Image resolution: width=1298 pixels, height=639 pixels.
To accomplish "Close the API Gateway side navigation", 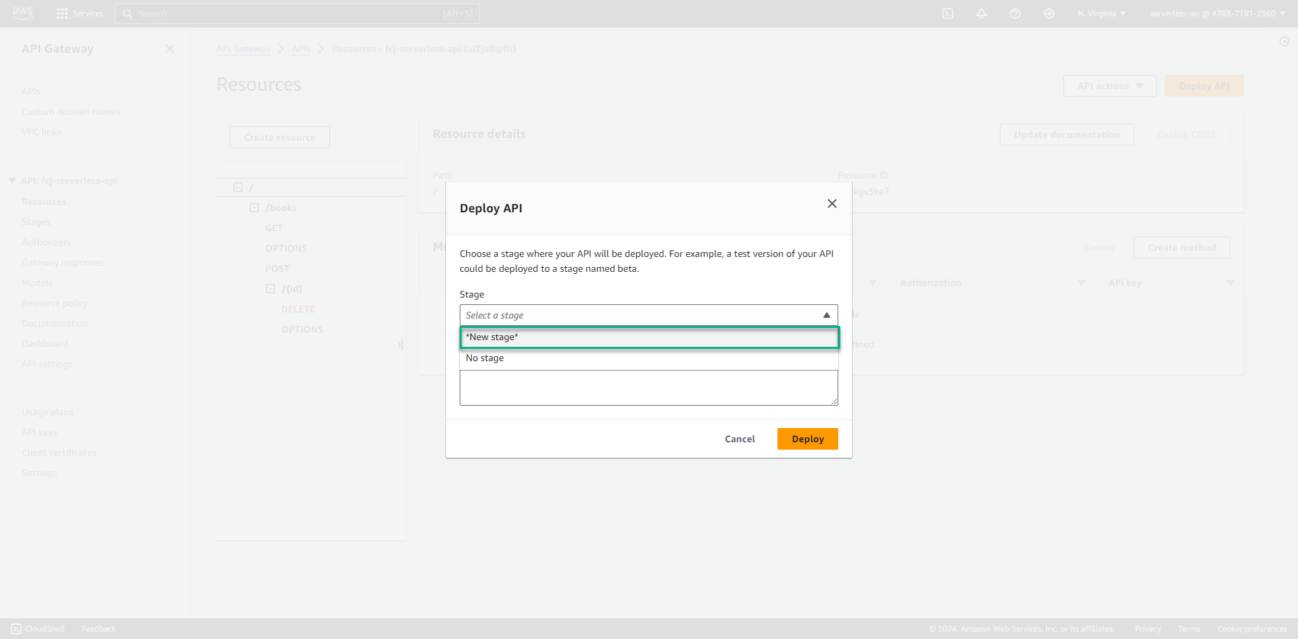I will tap(170, 49).
